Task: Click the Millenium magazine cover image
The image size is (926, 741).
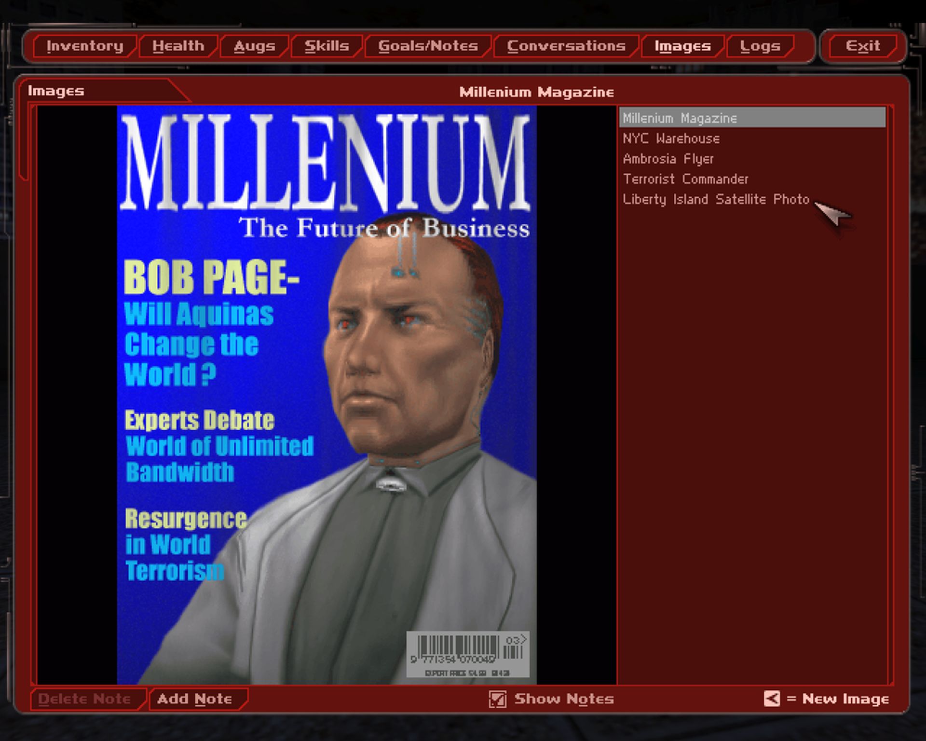Action: click(x=327, y=395)
